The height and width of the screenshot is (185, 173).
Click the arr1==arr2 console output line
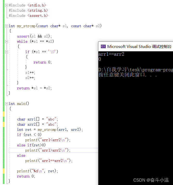[x=111, y=54]
